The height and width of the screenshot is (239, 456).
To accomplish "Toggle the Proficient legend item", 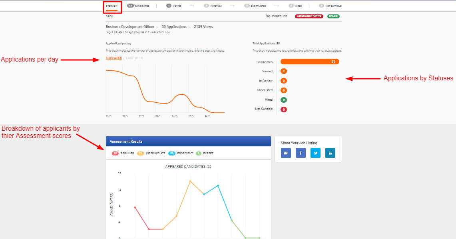I will 181,153.
